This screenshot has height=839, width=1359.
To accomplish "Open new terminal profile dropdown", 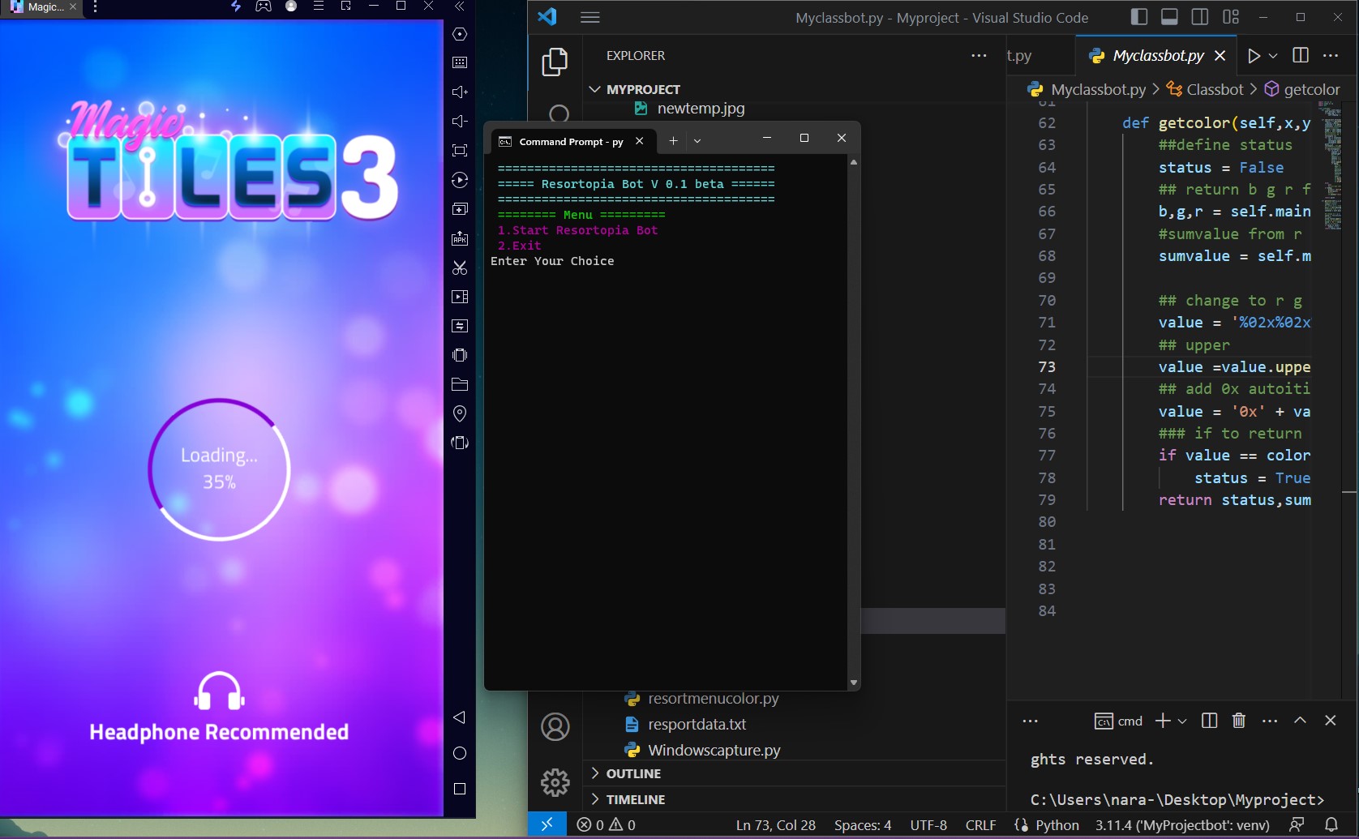I will pos(1182,721).
